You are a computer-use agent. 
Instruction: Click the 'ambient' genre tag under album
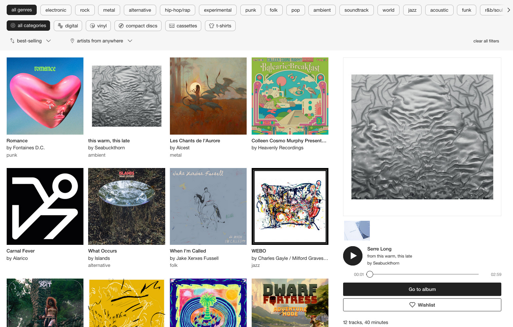pos(97,155)
